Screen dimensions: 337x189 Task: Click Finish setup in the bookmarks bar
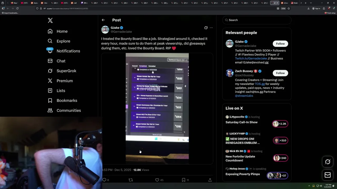click(330, 13)
